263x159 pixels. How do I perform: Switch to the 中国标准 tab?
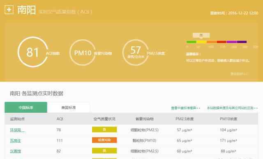(26, 107)
